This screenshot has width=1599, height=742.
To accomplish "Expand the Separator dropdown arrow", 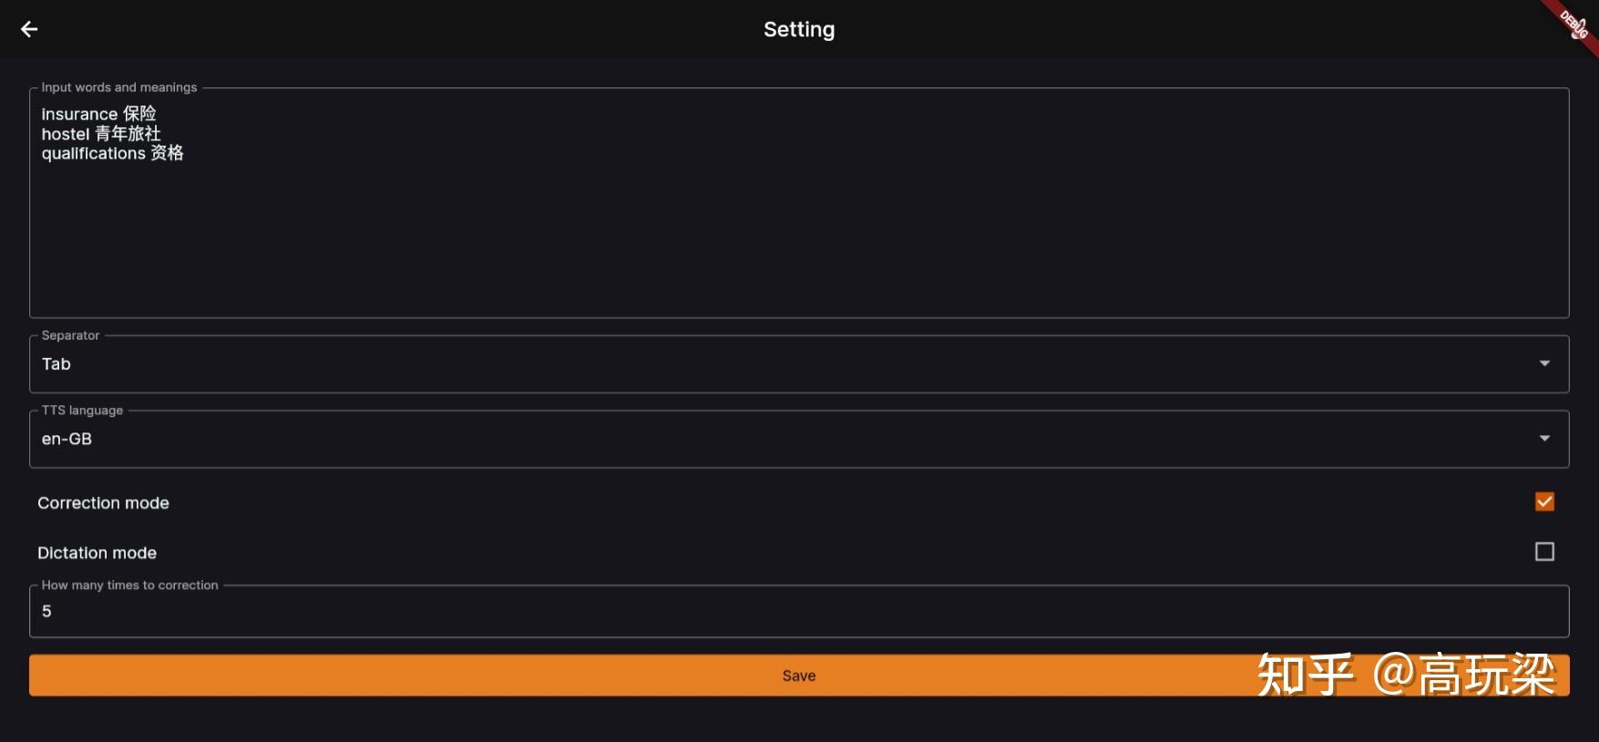I will tap(1544, 363).
